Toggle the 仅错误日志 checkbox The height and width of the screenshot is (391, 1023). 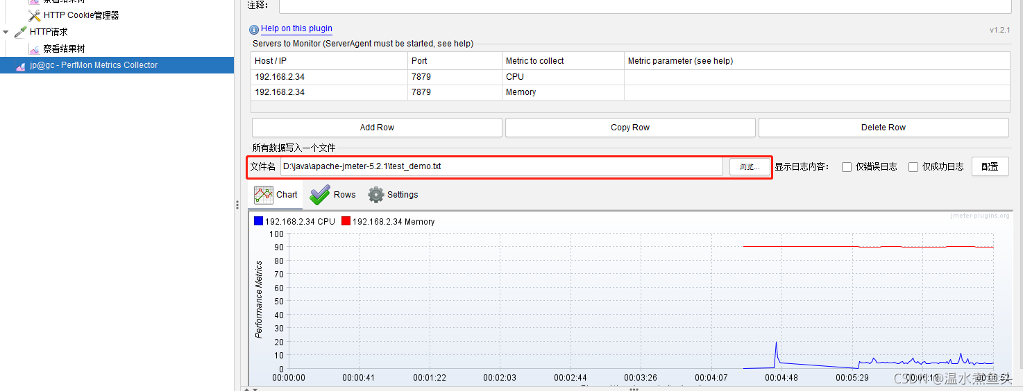coord(847,166)
